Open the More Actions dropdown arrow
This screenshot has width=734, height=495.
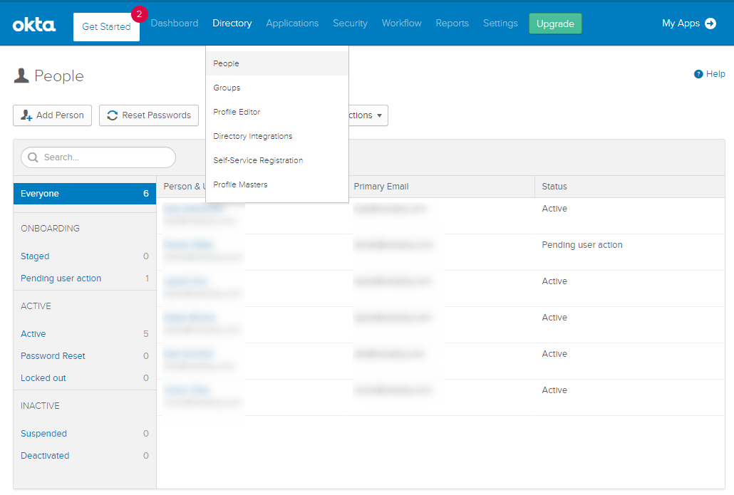[379, 115]
